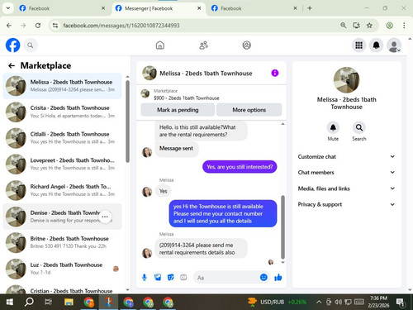Open Lovepreet conversation in list

62,164
